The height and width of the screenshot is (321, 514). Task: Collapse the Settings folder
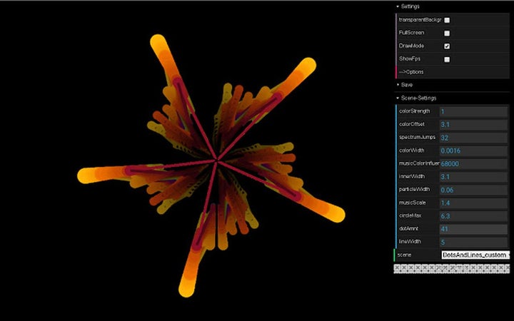point(410,6)
